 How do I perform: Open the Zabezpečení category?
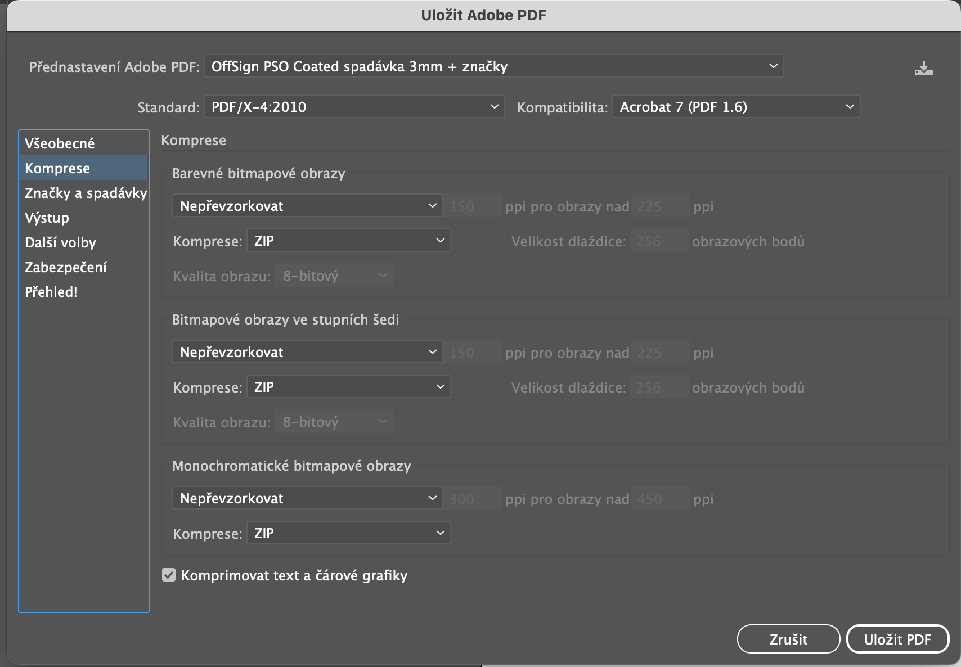[x=84, y=267]
